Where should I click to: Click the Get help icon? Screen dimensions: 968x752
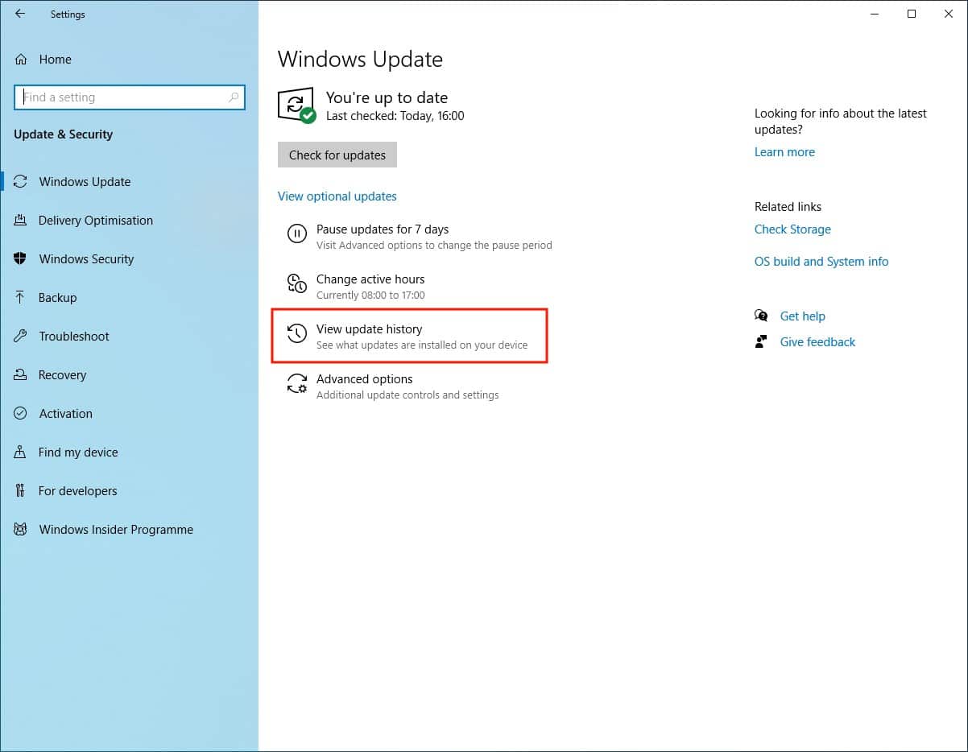(761, 316)
